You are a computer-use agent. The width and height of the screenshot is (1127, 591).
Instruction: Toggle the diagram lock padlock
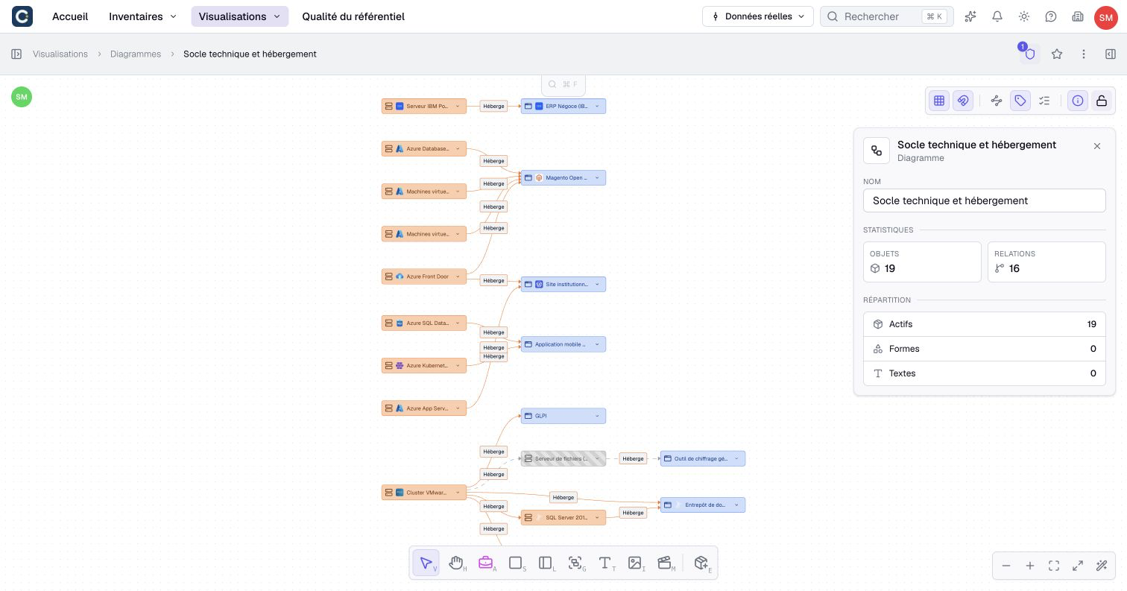(x=1102, y=101)
